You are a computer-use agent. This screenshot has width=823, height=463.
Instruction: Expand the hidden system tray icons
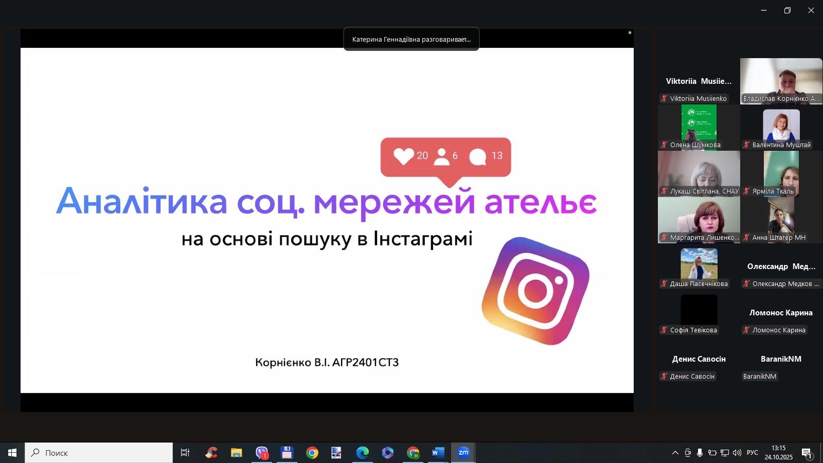point(675,453)
